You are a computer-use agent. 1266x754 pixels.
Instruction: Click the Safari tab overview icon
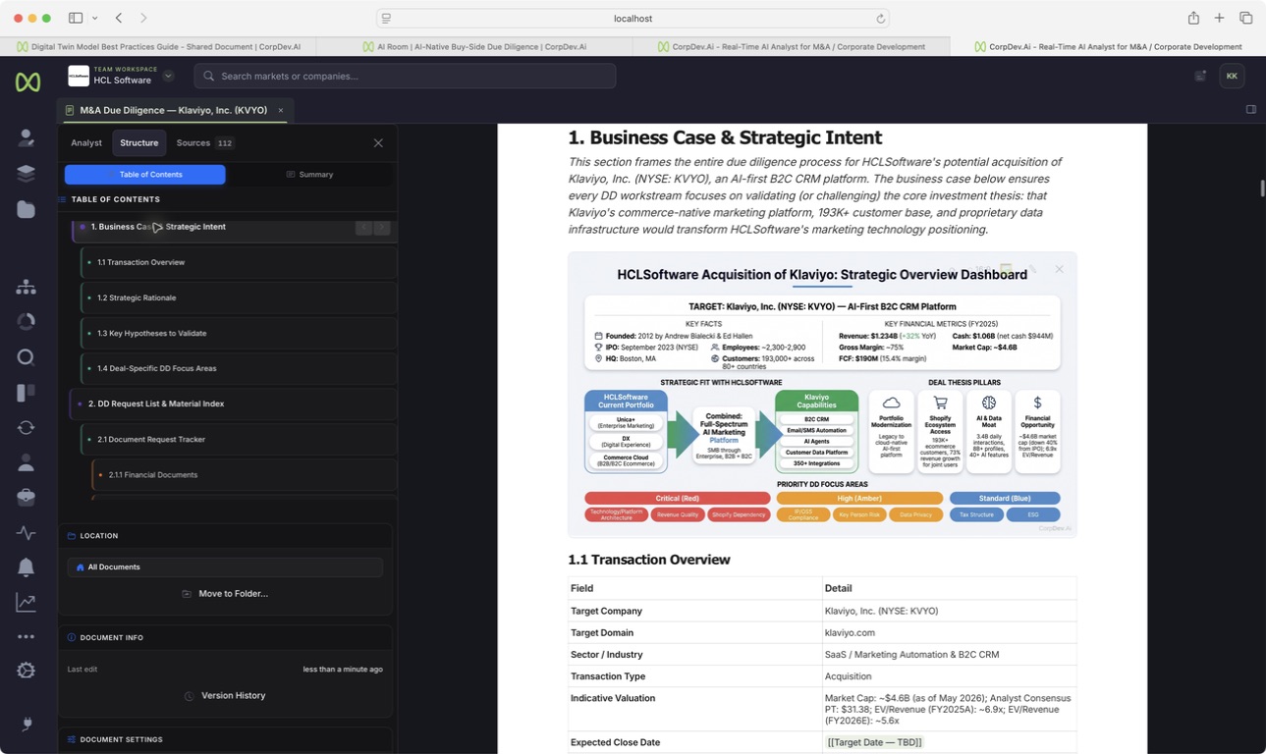pos(1245,18)
